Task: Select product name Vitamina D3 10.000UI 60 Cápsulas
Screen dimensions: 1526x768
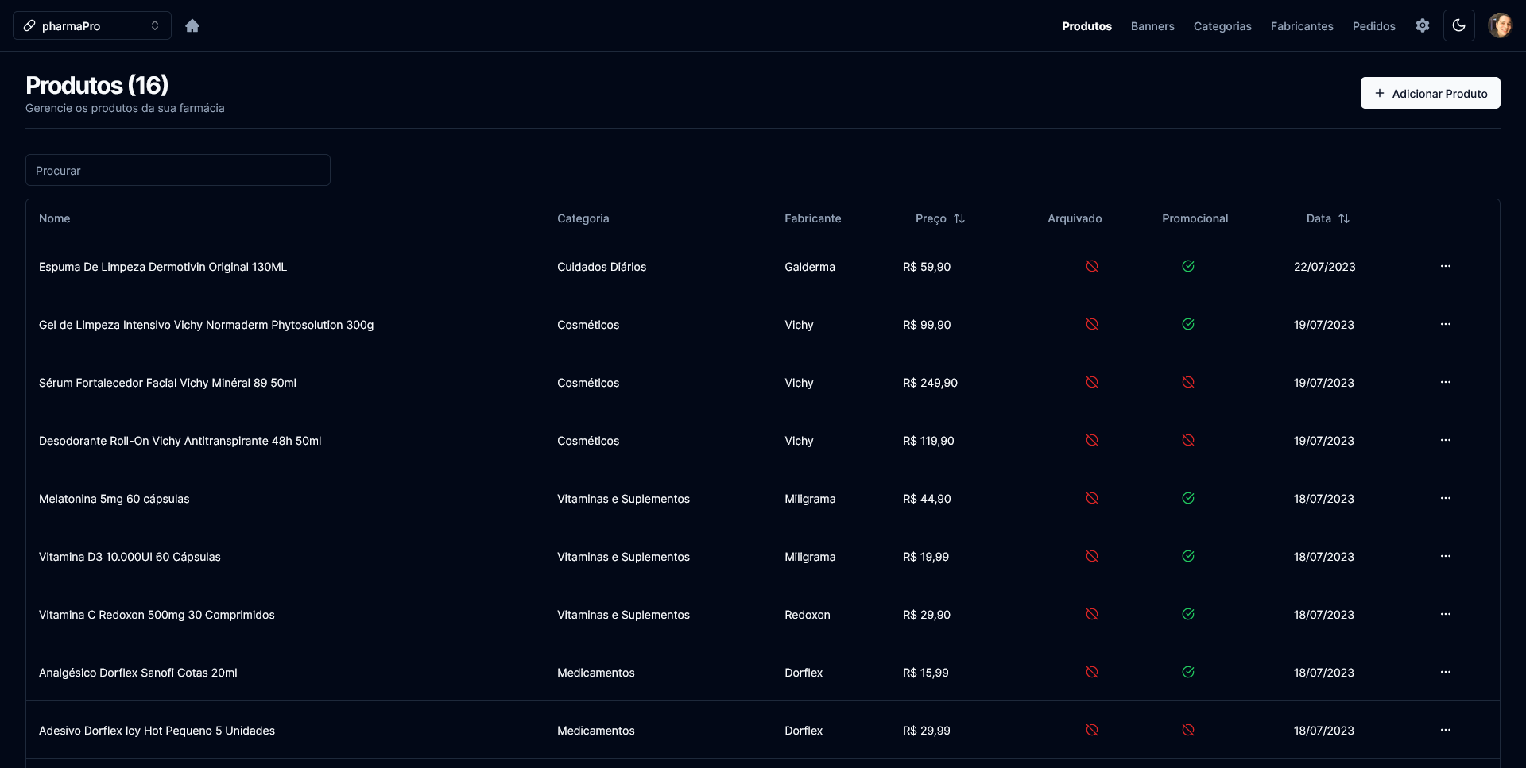Action: (x=130, y=557)
